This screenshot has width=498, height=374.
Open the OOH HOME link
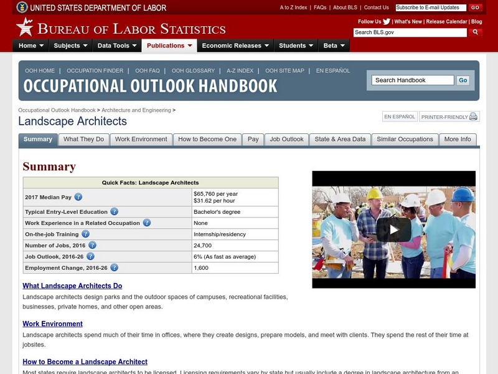coord(40,70)
